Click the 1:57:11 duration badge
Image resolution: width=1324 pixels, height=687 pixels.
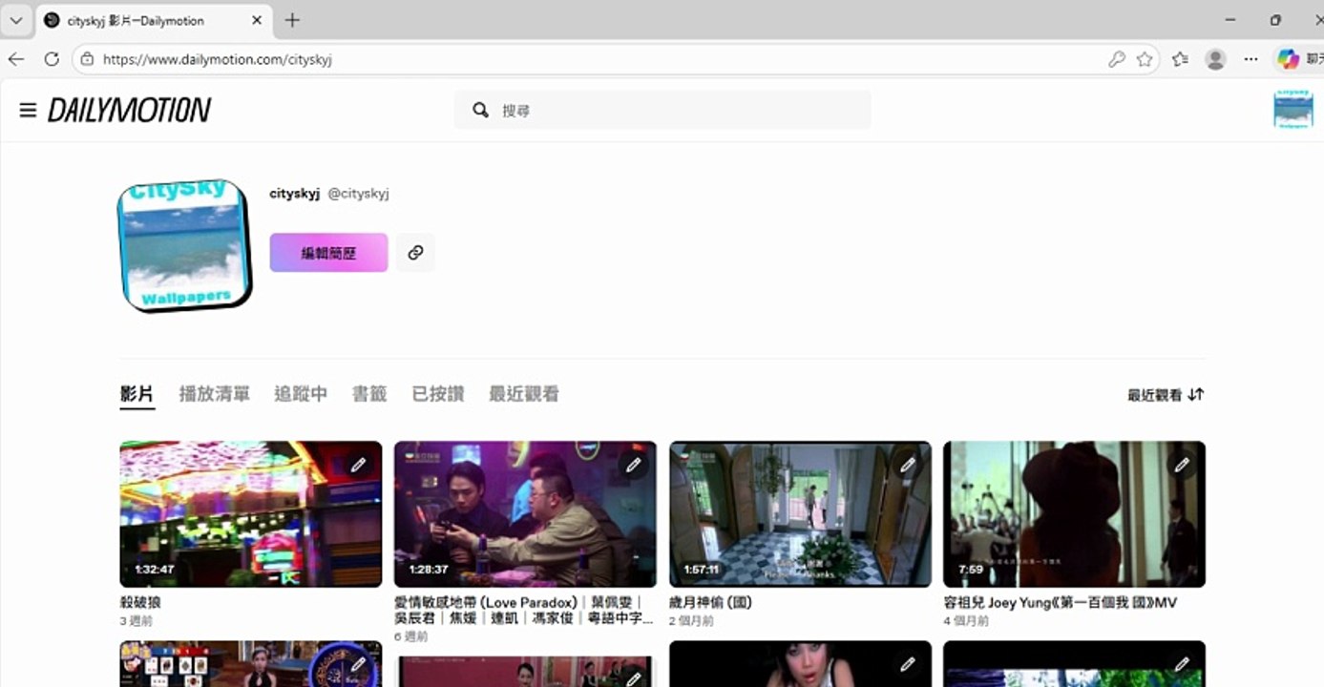pyautogui.click(x=702, y=570)
